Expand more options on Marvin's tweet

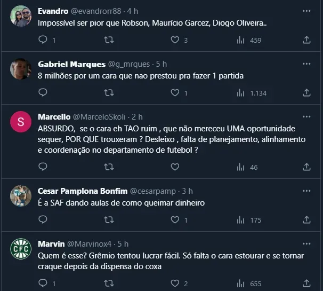306,244
